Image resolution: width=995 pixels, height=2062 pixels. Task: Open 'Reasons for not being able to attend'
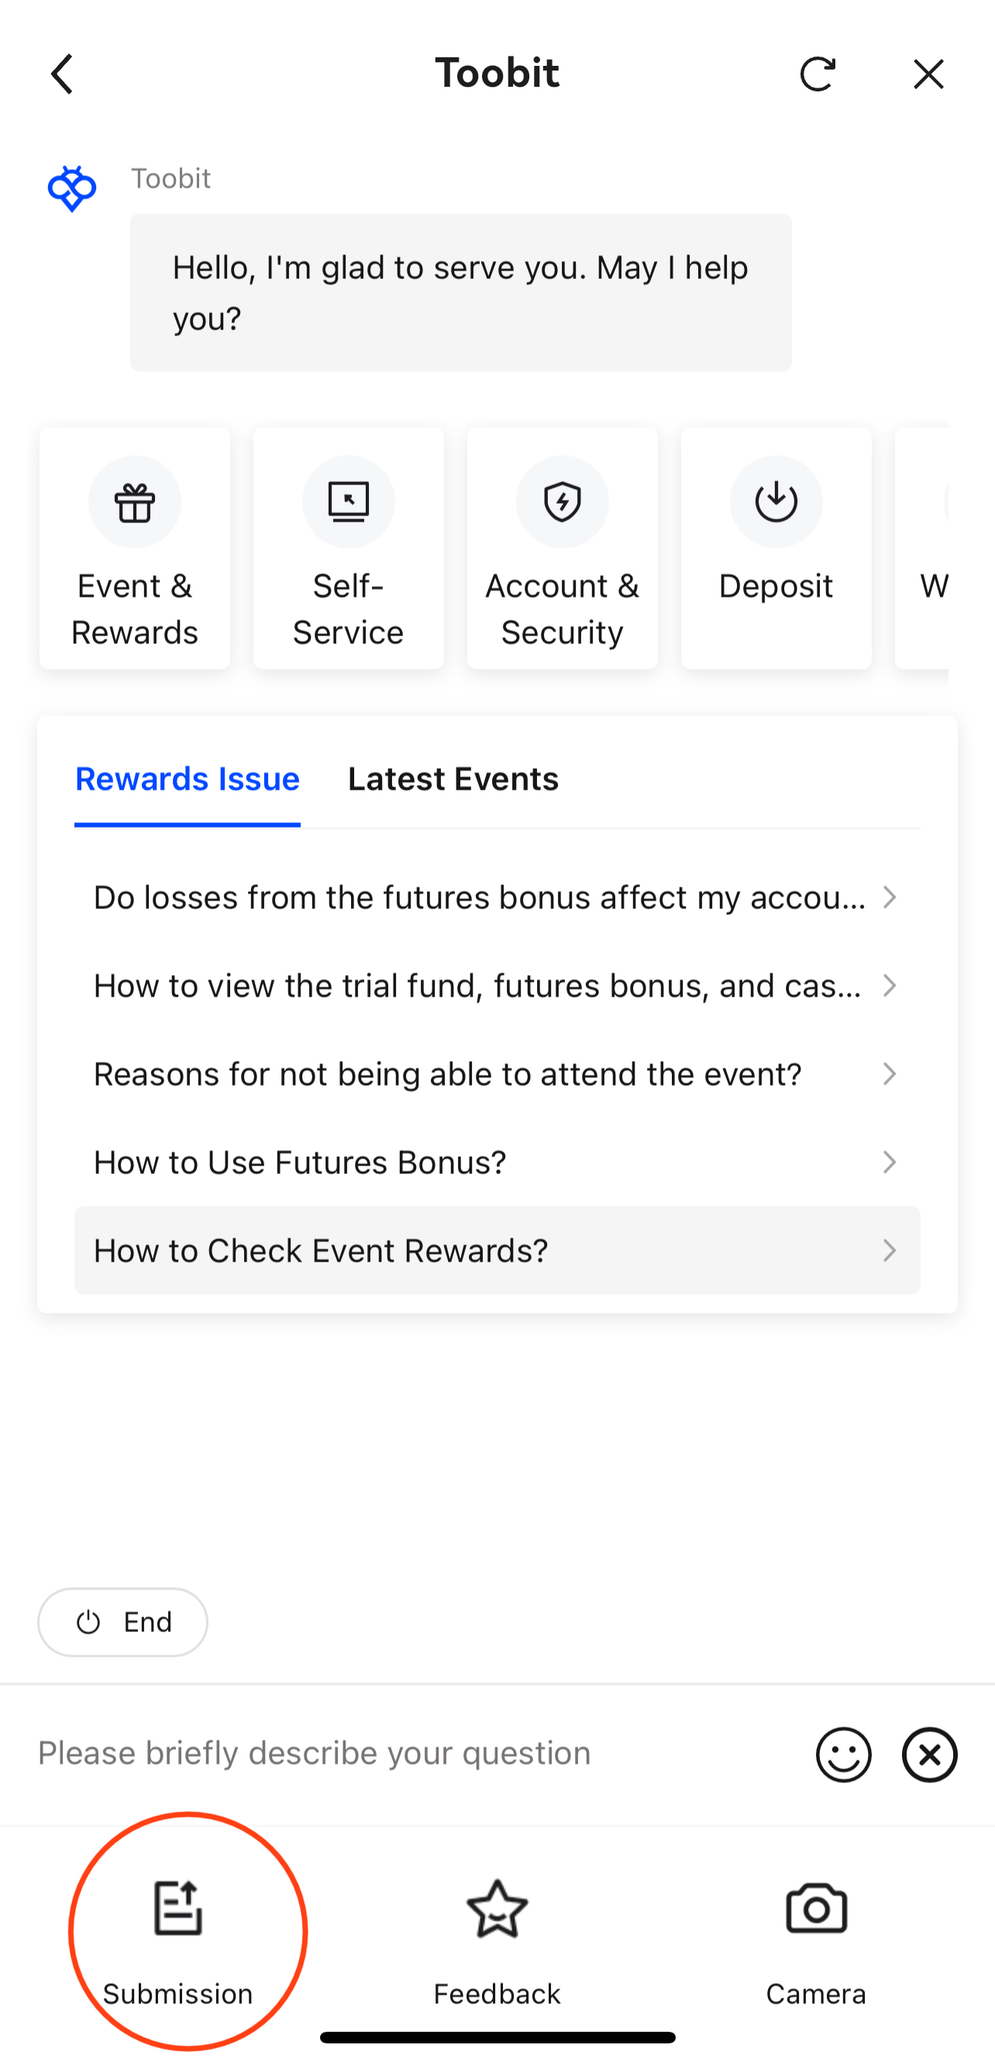coord(496,1073)
